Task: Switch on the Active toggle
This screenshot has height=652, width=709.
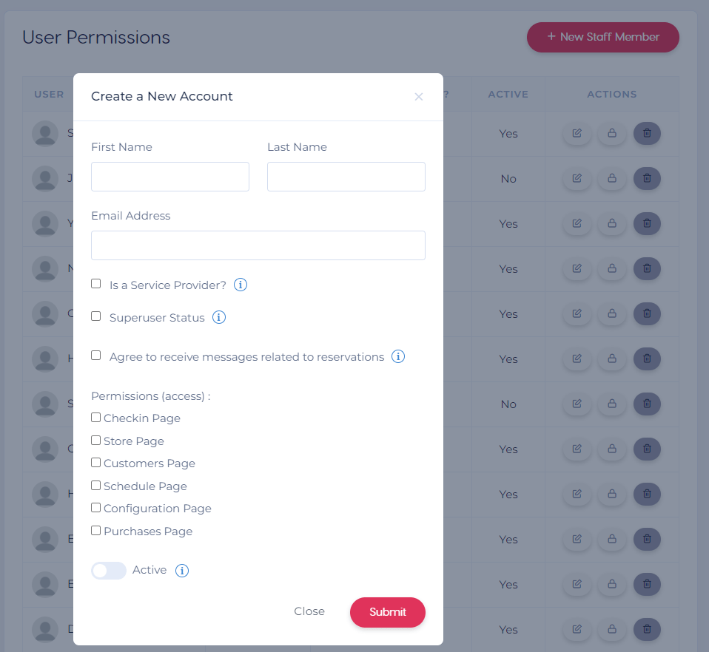Action: pos(109,570)
